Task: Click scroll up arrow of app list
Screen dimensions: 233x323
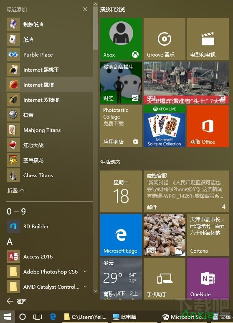Action: click(96, 4)
